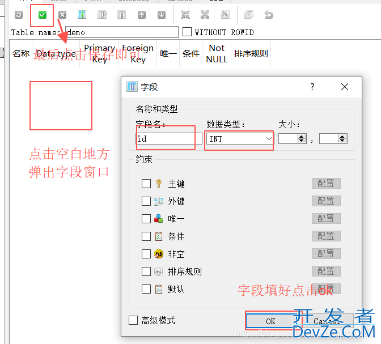Click the Primary Key column header

[99, 53]
